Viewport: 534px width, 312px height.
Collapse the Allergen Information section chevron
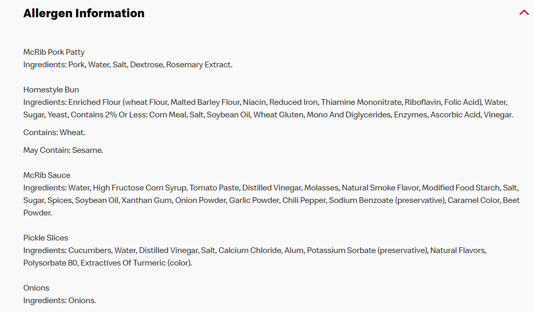pyautogui.click(x=524, y=13)
